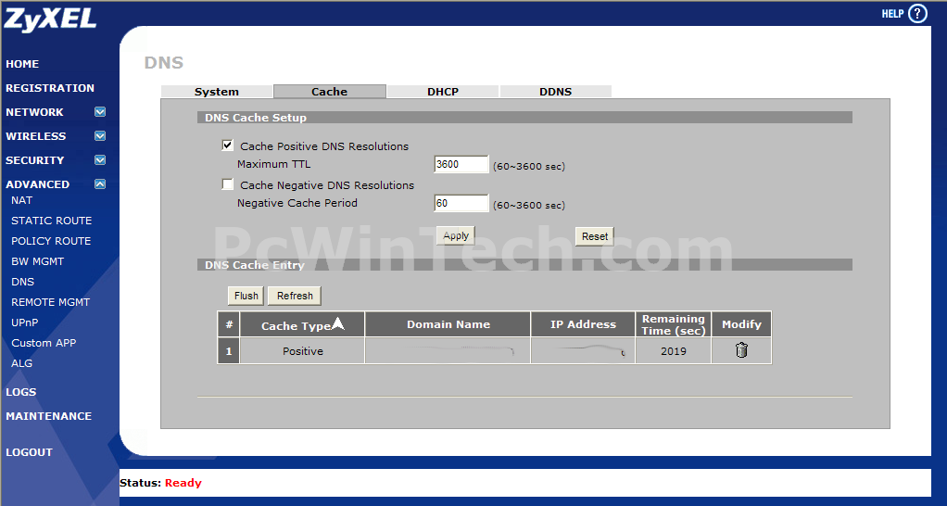Open REMOTE MGMT page

50,302
